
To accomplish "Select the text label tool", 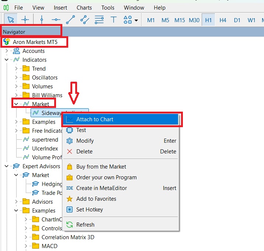I will click(114, 20).
